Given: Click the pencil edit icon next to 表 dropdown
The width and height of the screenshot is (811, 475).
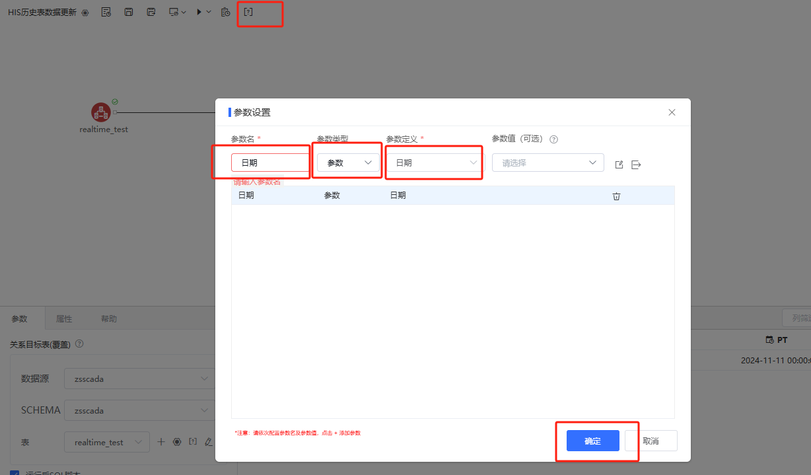Looking at the screenshot, I should (209, 441).
